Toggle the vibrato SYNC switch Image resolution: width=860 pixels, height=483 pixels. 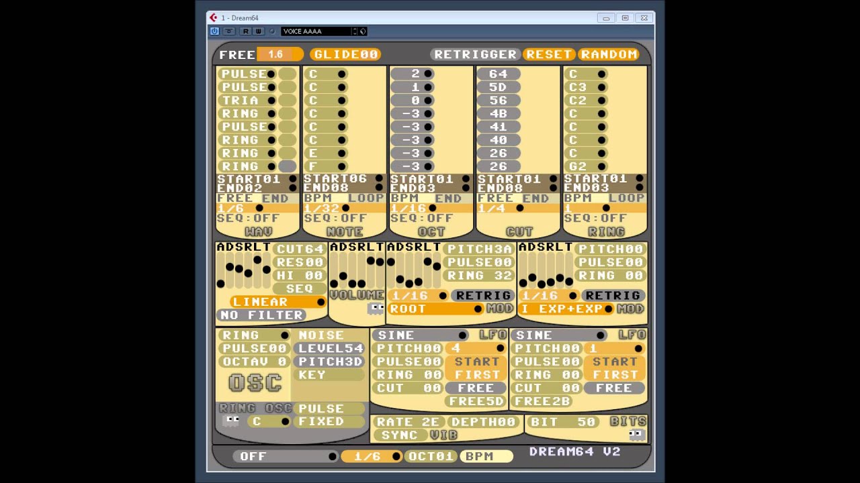[x=399, y=435]
